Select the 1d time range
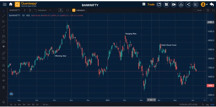 37,104
